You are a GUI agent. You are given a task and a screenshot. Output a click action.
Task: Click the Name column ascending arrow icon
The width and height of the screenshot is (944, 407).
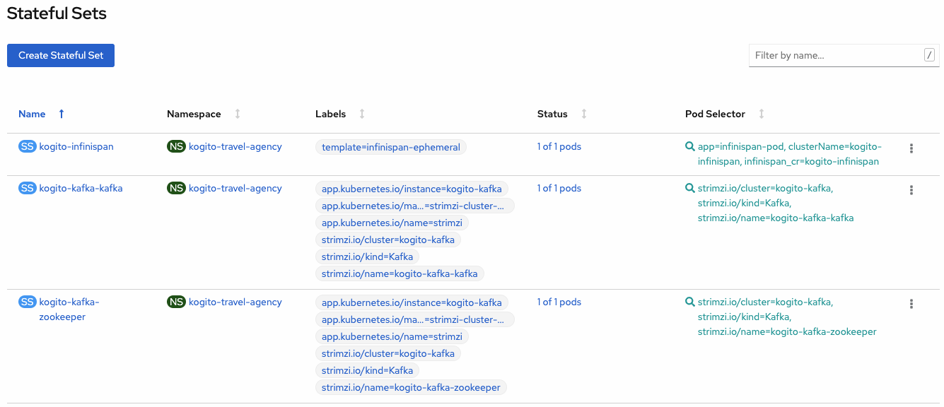(x=62, y=114)
